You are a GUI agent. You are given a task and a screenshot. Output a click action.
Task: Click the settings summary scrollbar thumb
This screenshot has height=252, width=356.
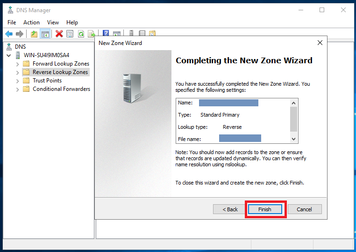pyautogui.click(x=293, y=119)
